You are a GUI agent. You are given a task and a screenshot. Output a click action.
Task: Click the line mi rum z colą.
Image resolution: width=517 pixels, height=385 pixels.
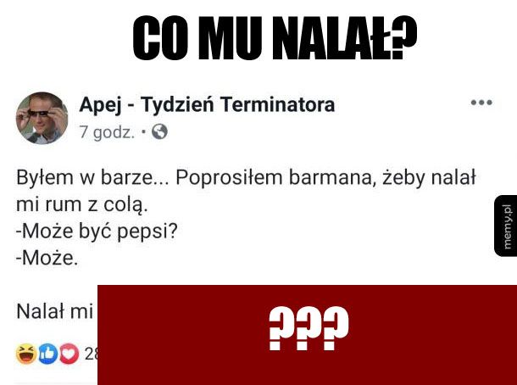81,204
